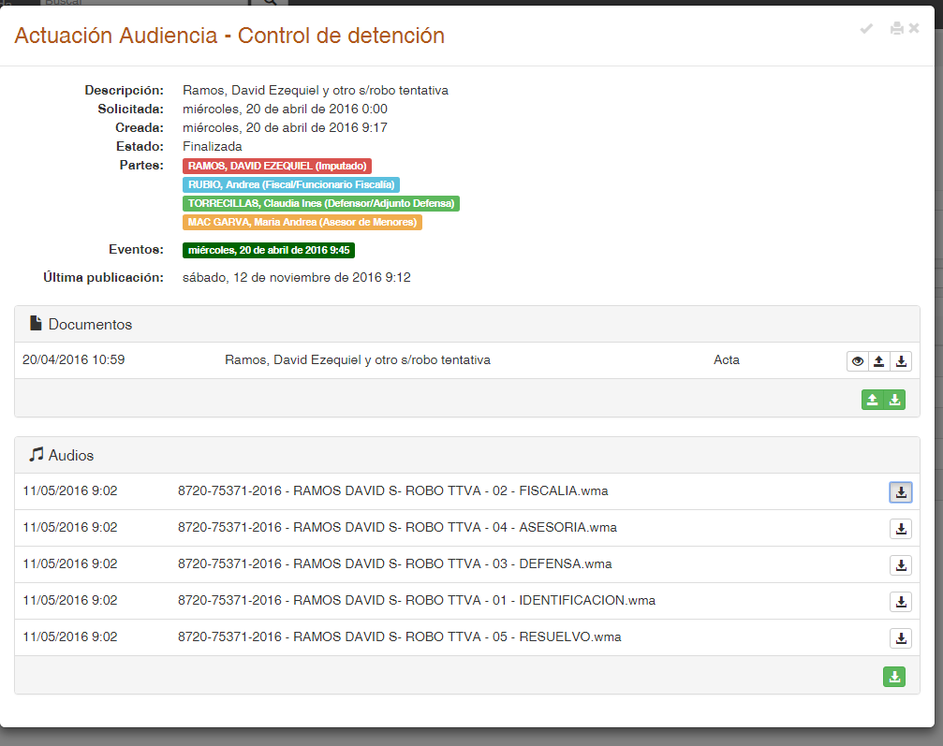Download the 05 - RESUELVO.wma audio
Screen dimensions: 943x746
[900, 638]
